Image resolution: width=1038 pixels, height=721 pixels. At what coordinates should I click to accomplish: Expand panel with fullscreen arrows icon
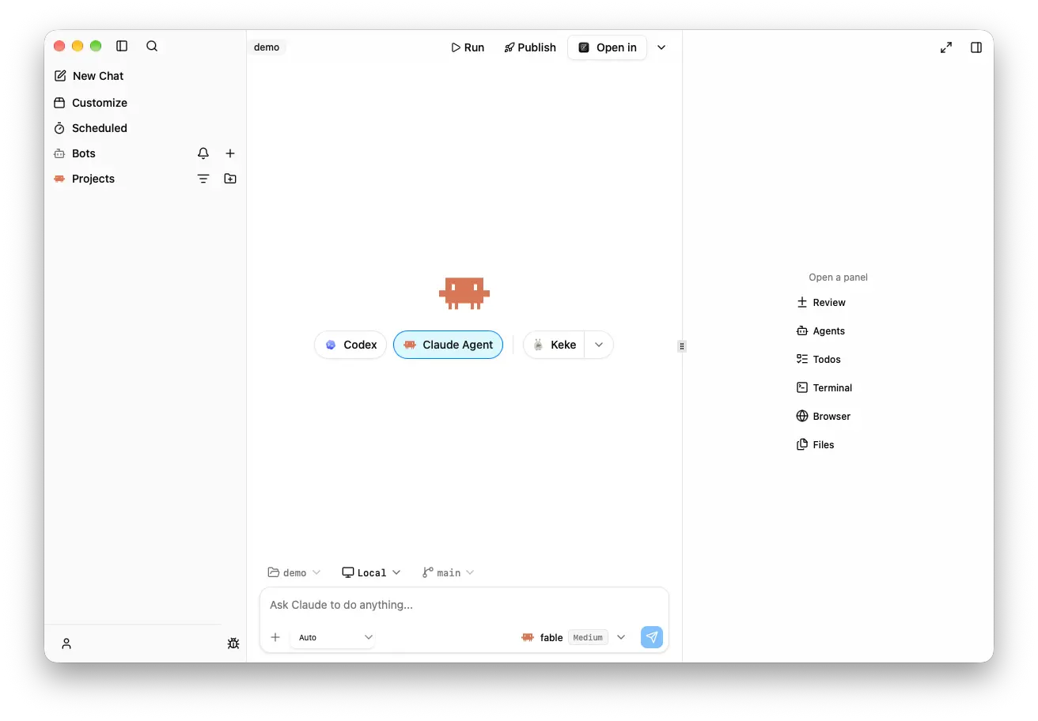tap(946, 47)
